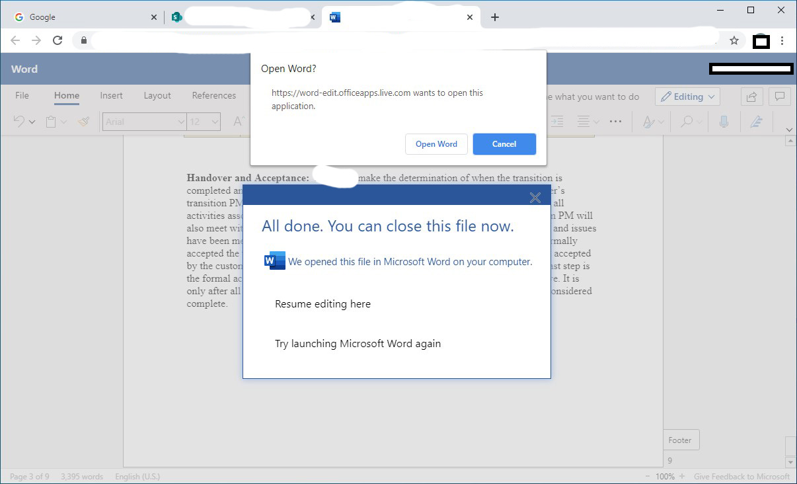Click the Open Word button in the dialog
797x484 pixels.
pyautogui.click(x=436, y=144)
